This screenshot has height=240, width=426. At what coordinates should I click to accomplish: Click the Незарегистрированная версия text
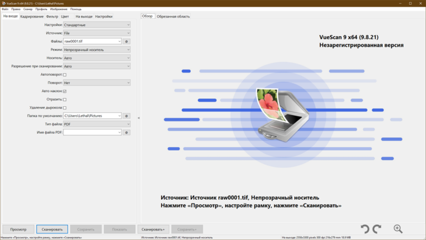coord(361,45)
